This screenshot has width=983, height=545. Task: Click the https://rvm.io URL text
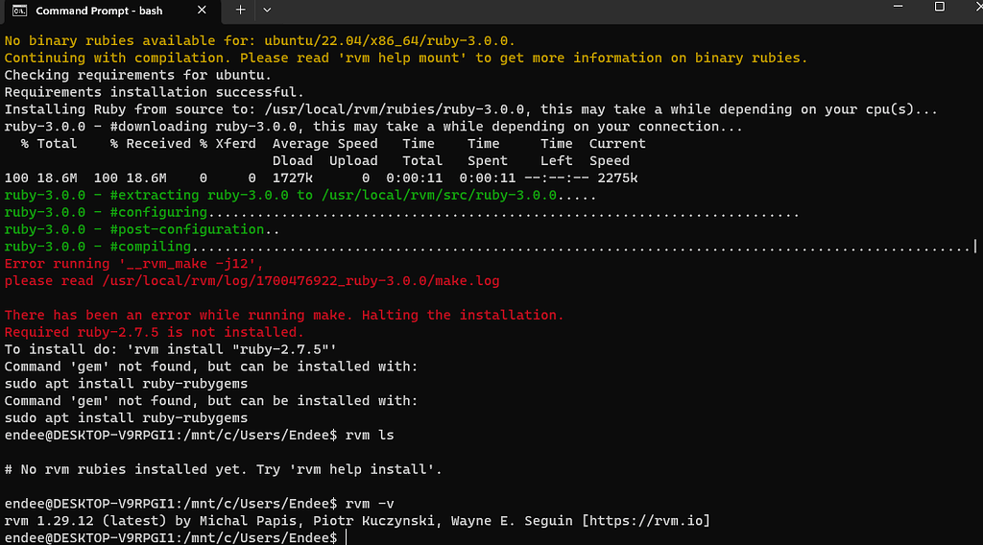646,521
